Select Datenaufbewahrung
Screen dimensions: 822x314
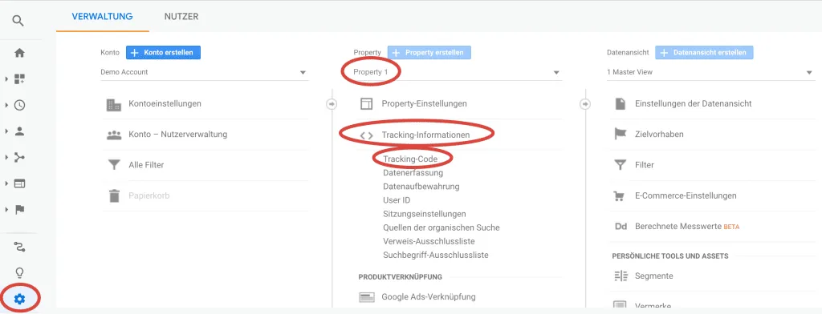coord(421,187)
